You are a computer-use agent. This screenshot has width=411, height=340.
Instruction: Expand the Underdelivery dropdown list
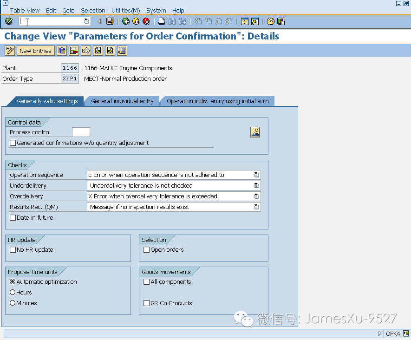pos(256,186)
